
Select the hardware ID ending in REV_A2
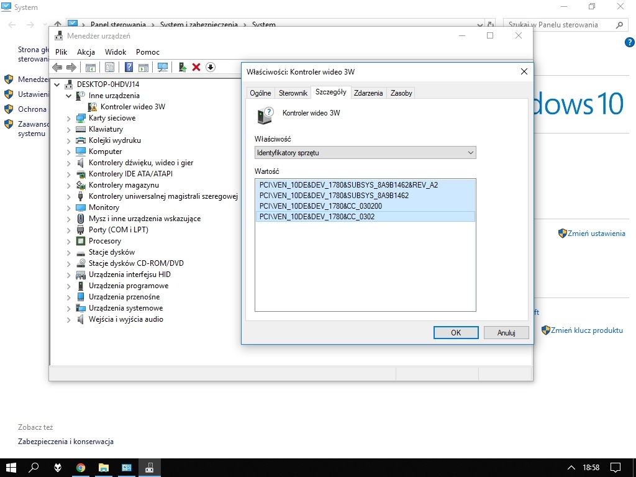[365, 185]
